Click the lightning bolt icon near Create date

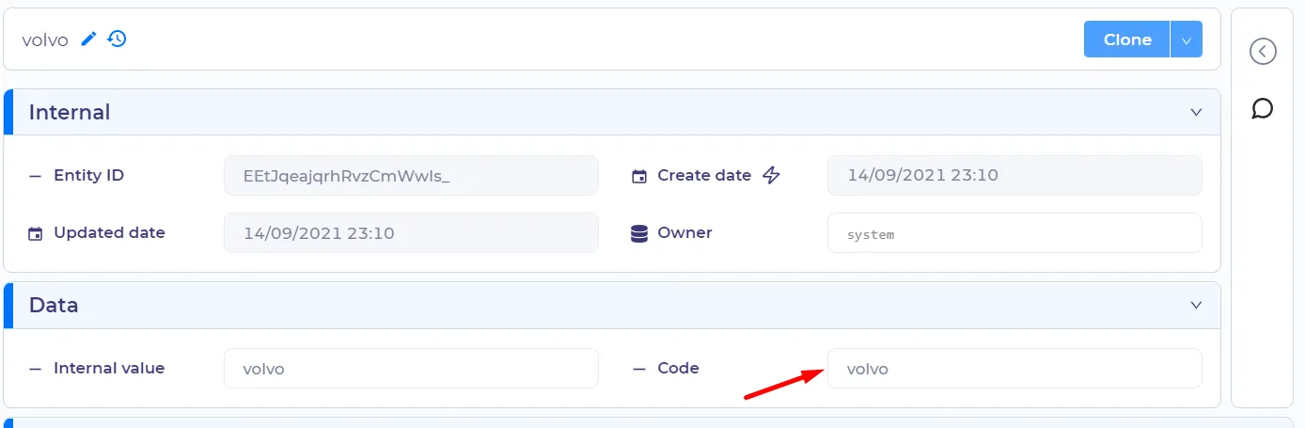[x=771, y=175]
